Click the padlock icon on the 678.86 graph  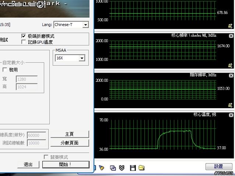[x=230, y=26]
